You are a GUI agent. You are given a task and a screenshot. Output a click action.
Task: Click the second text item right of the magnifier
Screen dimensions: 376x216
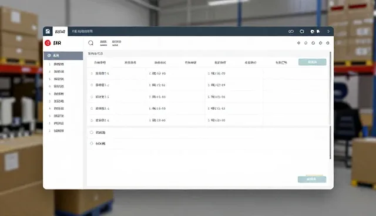(116, 43)
